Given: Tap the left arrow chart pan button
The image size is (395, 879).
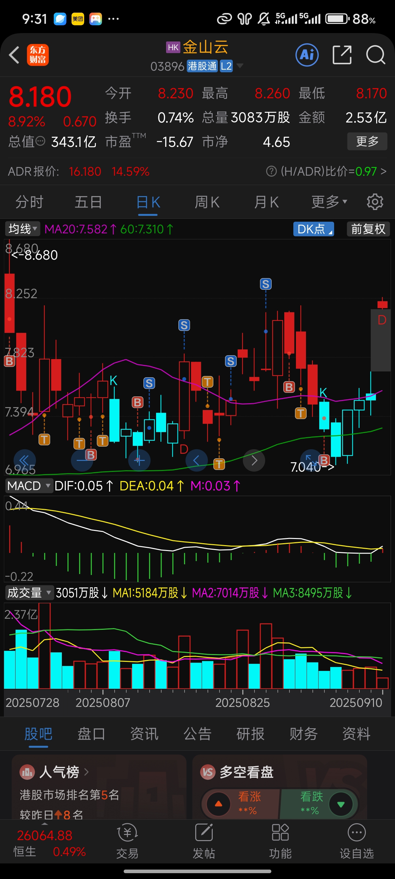Looking at the screenshot, I should tap(196, 460).
